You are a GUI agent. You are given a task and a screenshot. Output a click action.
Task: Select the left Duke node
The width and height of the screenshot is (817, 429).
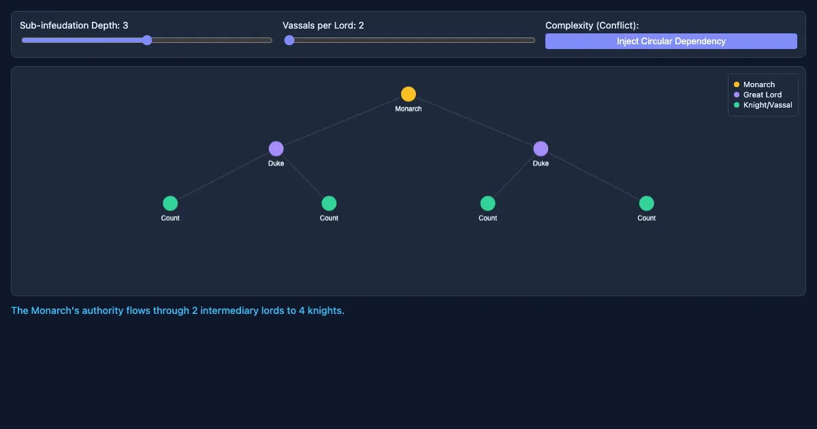pos(276,148)
